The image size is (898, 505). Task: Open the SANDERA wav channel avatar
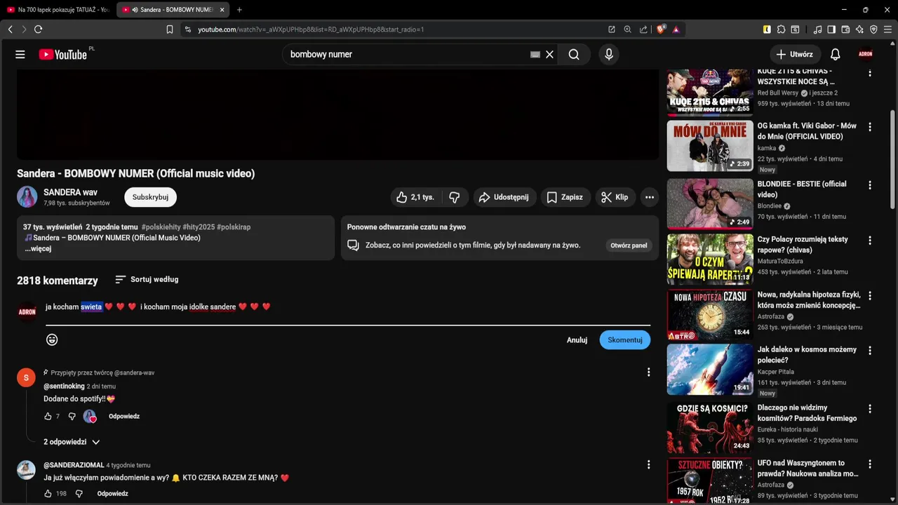[x=27, y=197]
